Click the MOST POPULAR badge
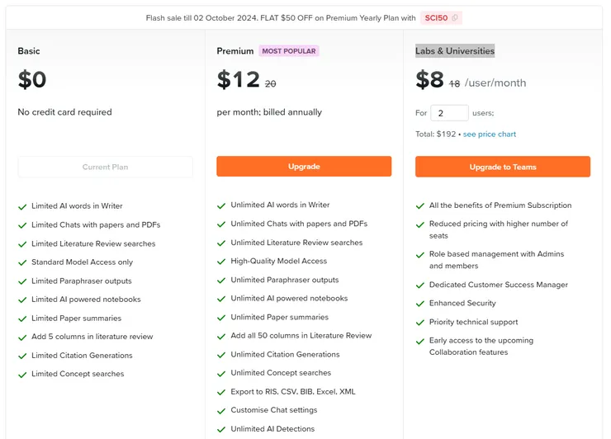The width and height of the screenshot is (611, 439). pos(289,51)
